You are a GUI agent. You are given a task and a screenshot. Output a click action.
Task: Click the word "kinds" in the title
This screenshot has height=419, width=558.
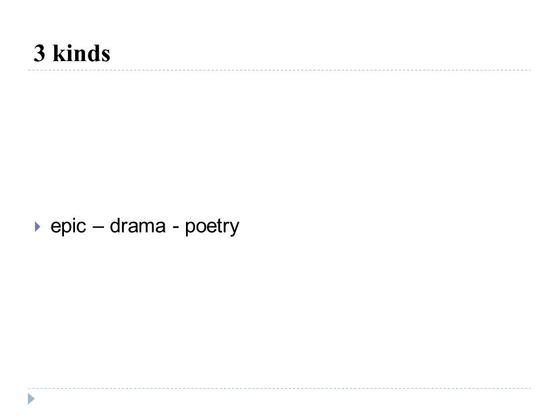(81, 54)
